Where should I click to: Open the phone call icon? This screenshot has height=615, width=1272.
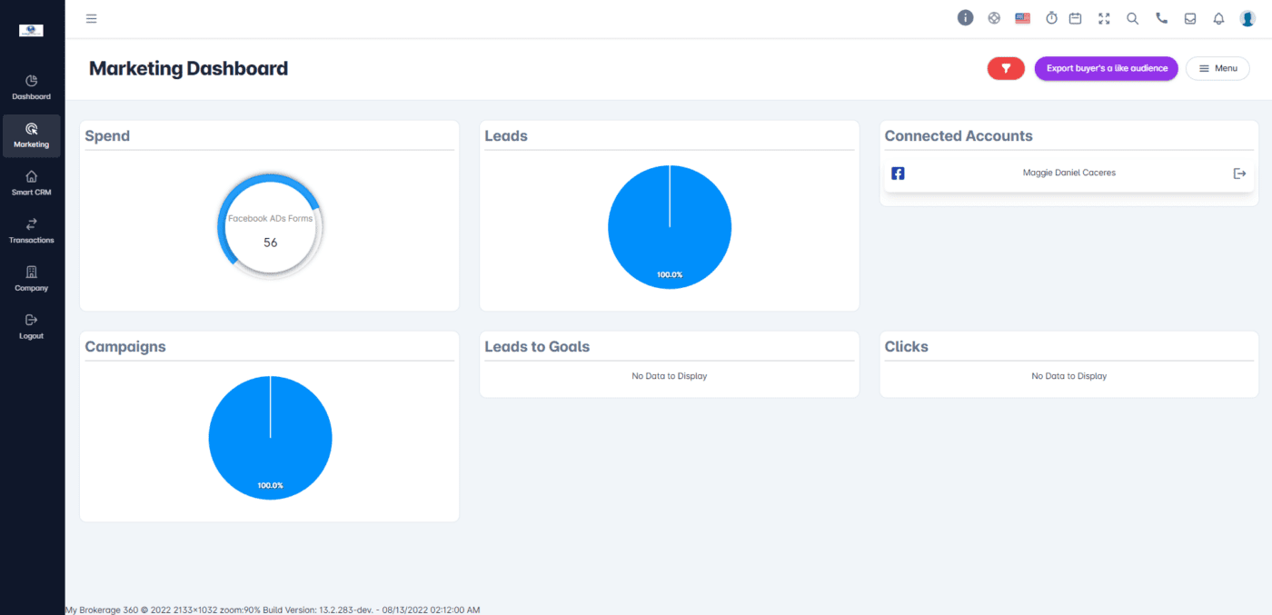(1161, 18)
